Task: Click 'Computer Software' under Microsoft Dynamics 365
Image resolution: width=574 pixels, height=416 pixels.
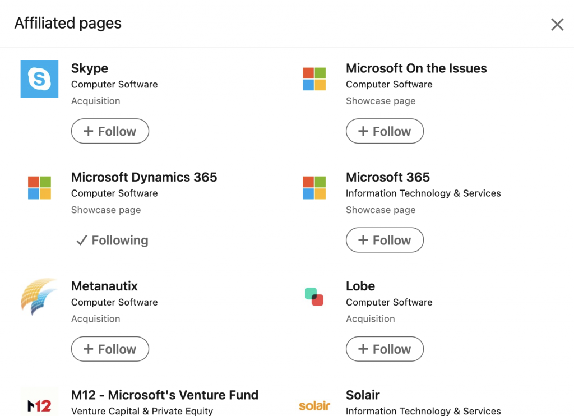Action: (x=114, y=193)
